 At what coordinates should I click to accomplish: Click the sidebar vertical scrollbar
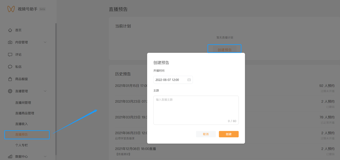click(x=56, y=88)
